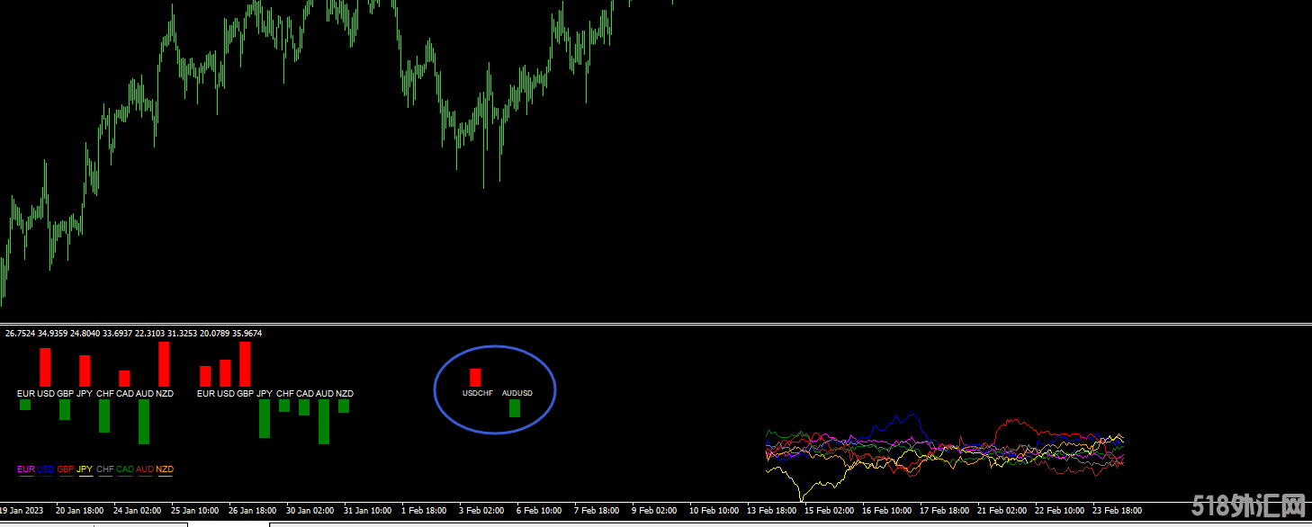Viewport: 1312px width, 527px height.
Task: Click the 15 Feb 02:00 time label
Action: (x=830, y=511)
